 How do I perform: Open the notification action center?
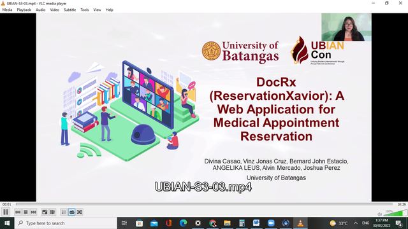pyautogui.click(x=398, y=223)
